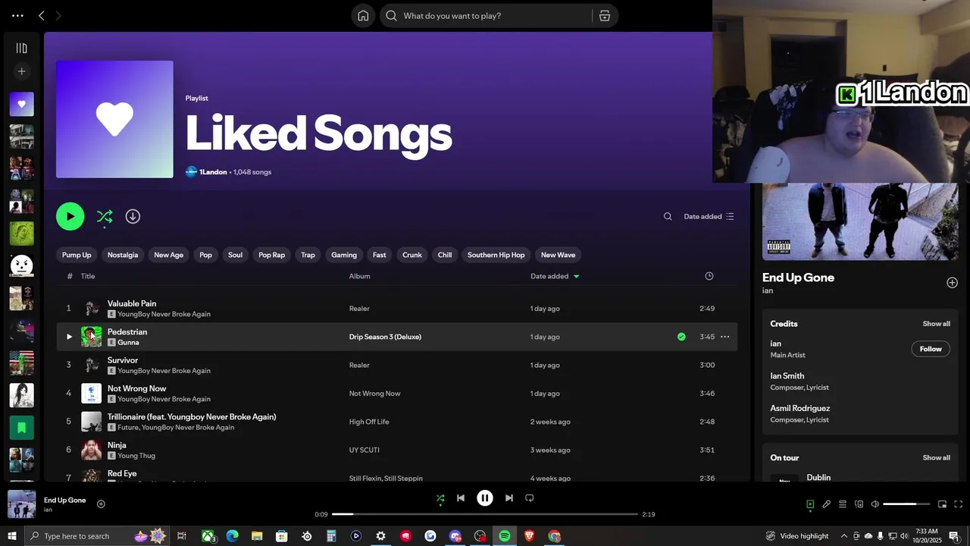Show all credits
This screenshot has width=970, height=546.
pos(936,324)
